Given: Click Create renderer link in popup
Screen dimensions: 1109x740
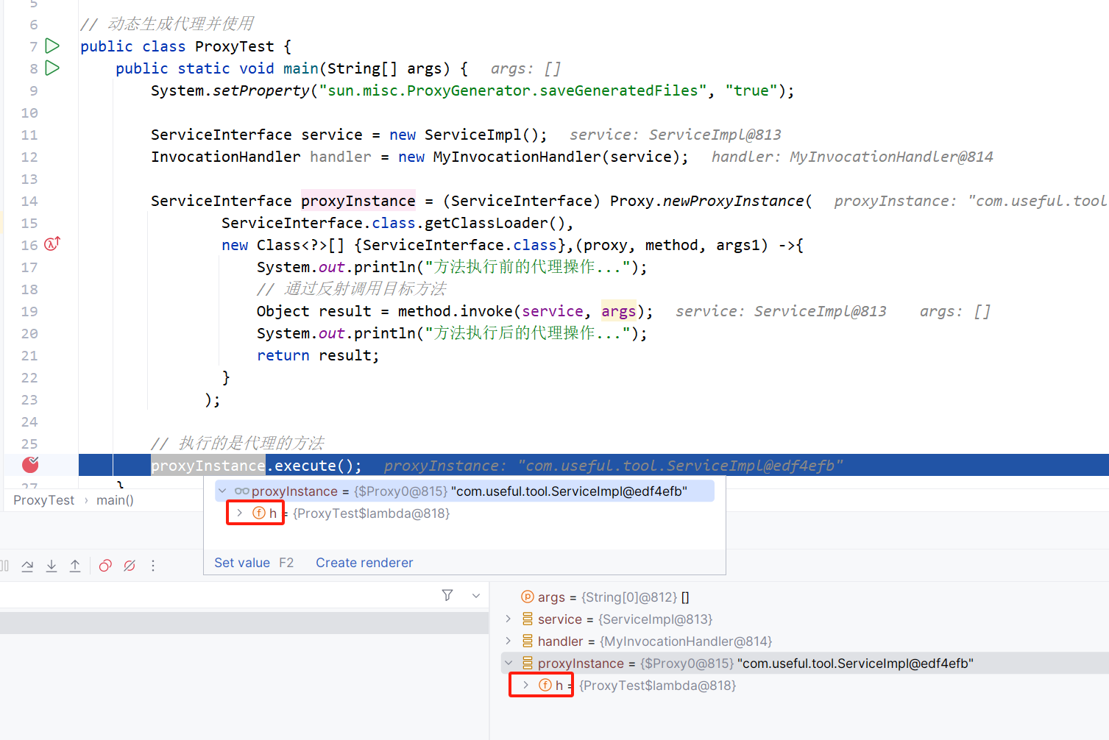Looking at the screenshot, I should point(364,563).
